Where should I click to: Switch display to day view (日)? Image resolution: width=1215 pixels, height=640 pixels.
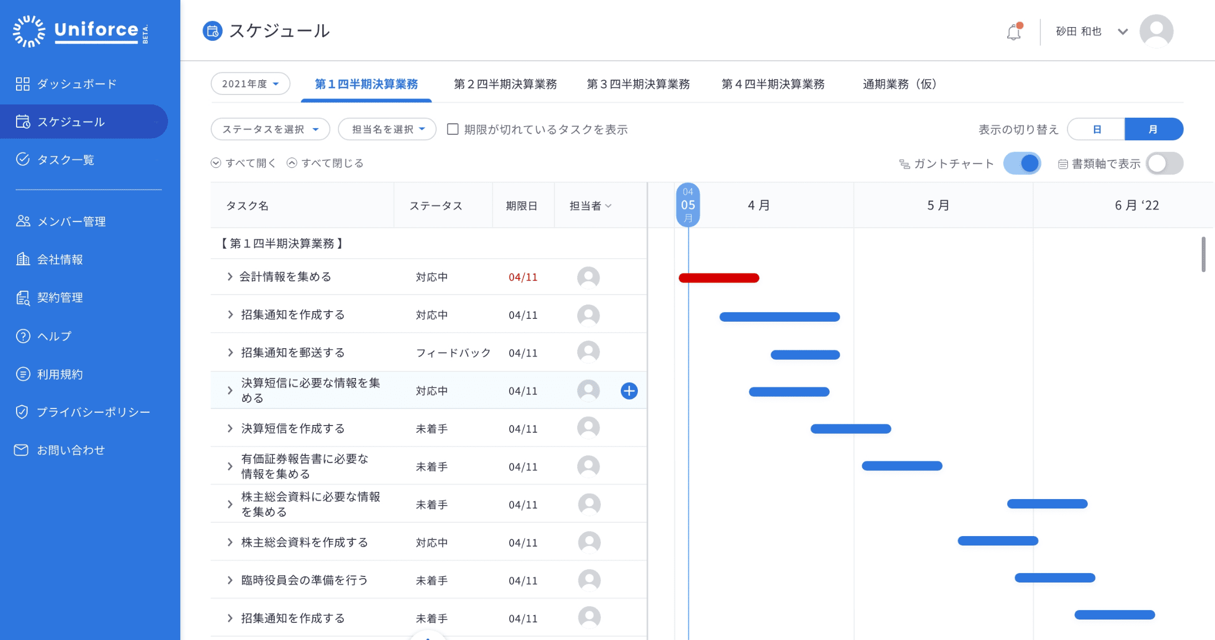click(1097, 129)
